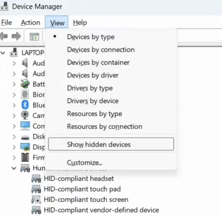Expand the Biometric devices chevron
The image size is (222, 216).
[14, 95]
